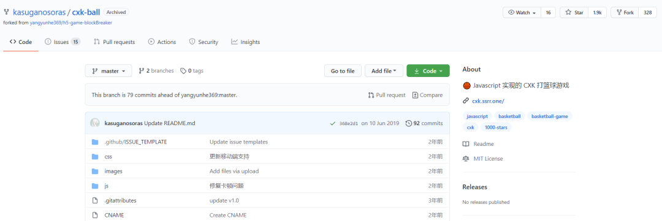This screenshot has height=221, width=662.
Task: Click the Go to file button
Action: pyautogui.click(x=343, y=71)
